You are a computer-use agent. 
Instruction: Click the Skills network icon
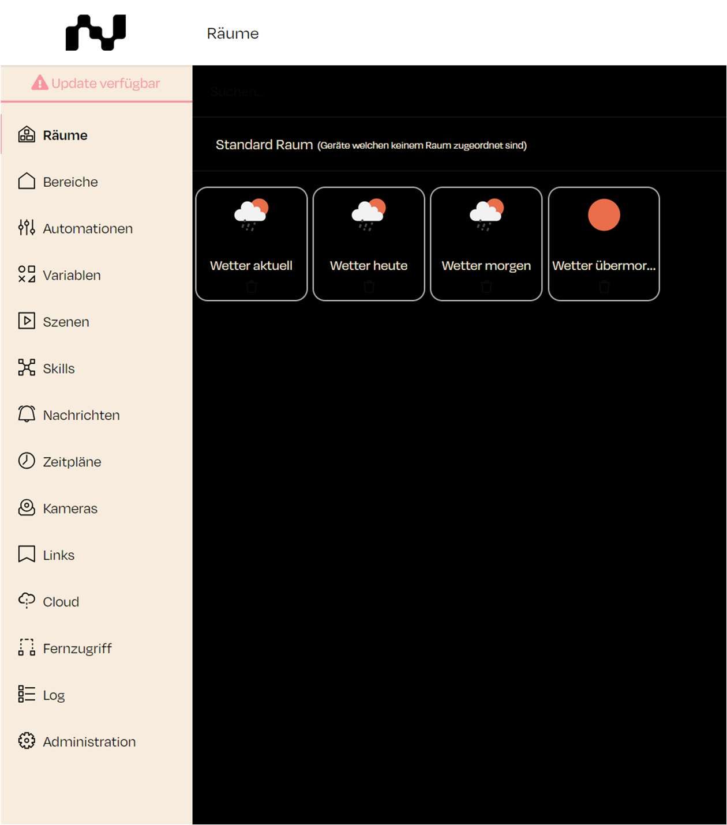point(27,368)
